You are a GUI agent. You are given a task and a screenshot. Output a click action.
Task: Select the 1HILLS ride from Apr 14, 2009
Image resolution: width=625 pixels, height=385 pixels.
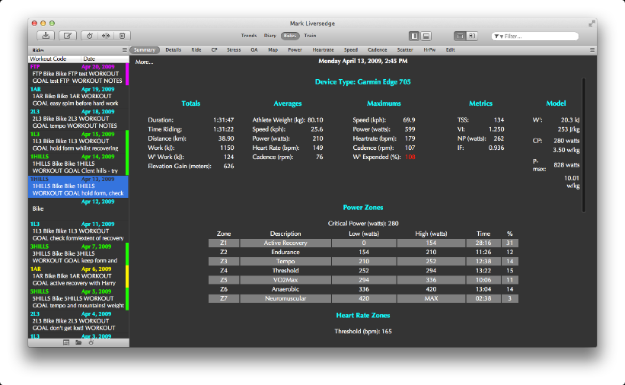[x=78, y=164]
